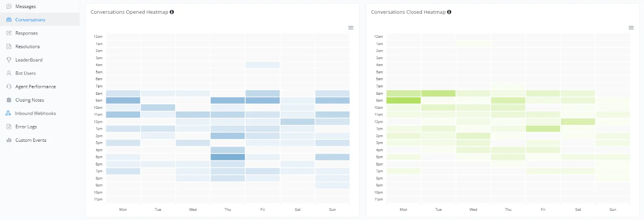Show info tooltip for Conversations Closed Heatmap
This screenshot has height=220, width=644.
click(x=449, y=12)
